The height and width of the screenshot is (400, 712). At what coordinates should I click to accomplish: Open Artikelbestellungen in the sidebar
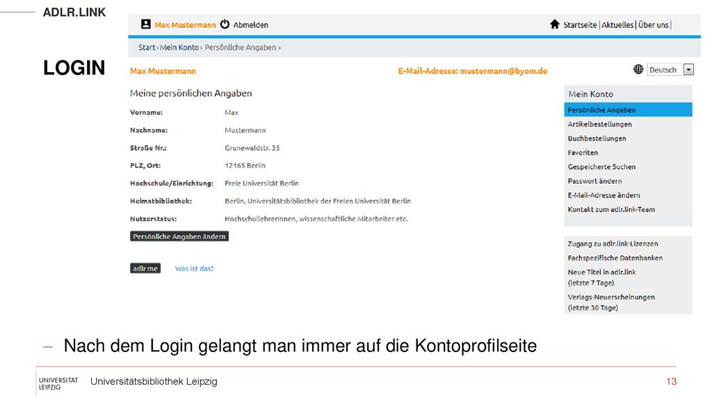click(x=599, y=124)
